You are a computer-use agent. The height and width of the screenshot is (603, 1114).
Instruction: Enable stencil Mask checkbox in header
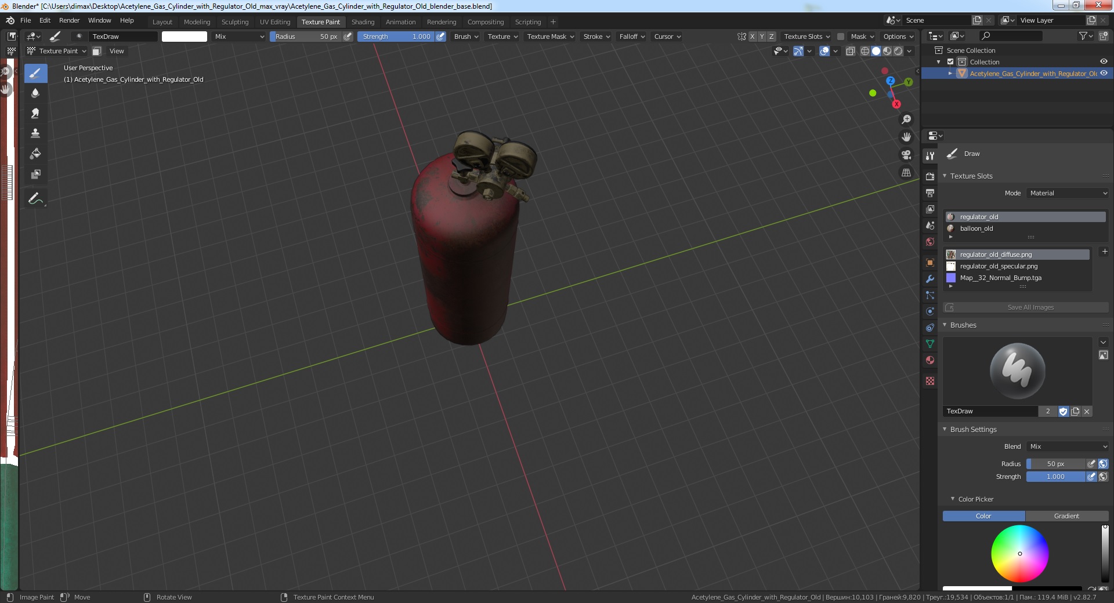840,37
